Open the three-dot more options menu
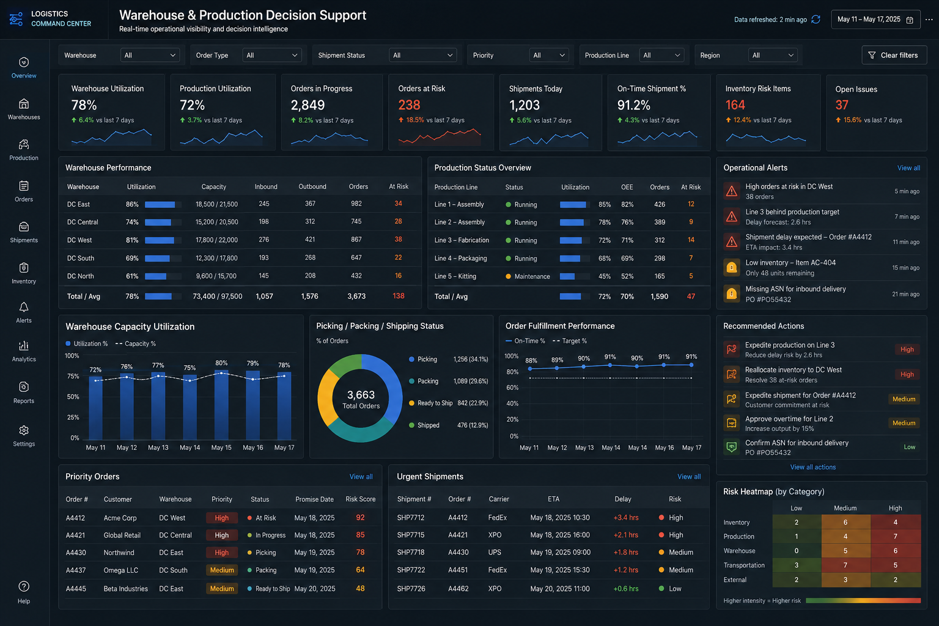Viewport: 939px width, 626px height. point(929,20)
